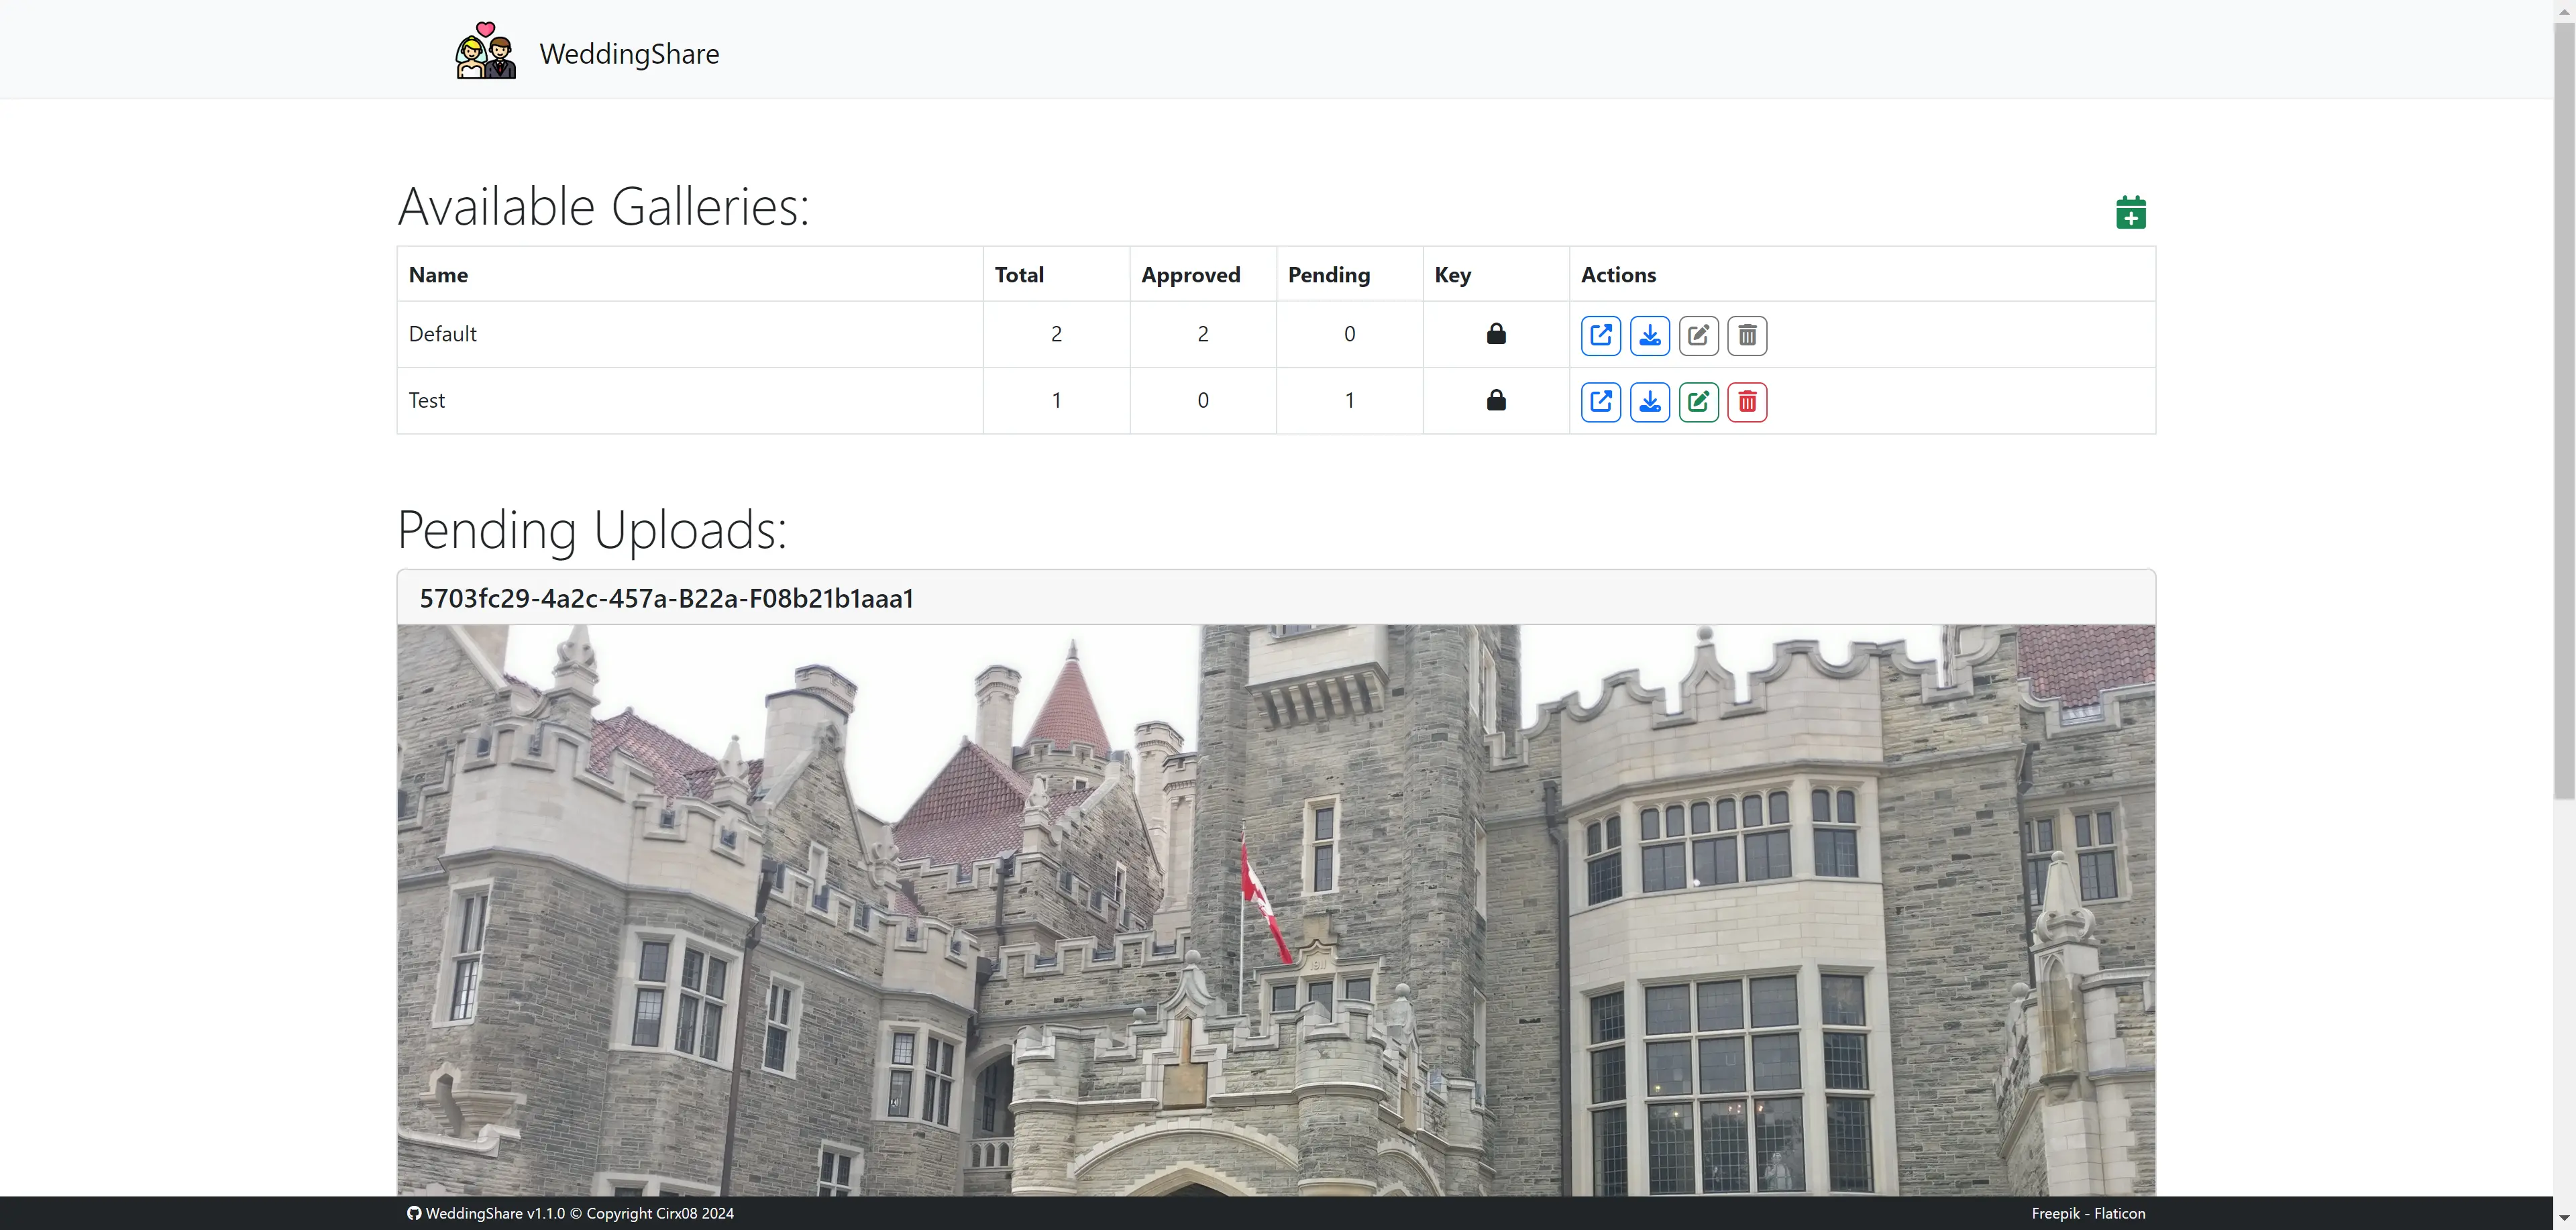Click the WeddingShare couple logo
The width and height of the screenshot is (2576, 1230).
click(486, 51)
